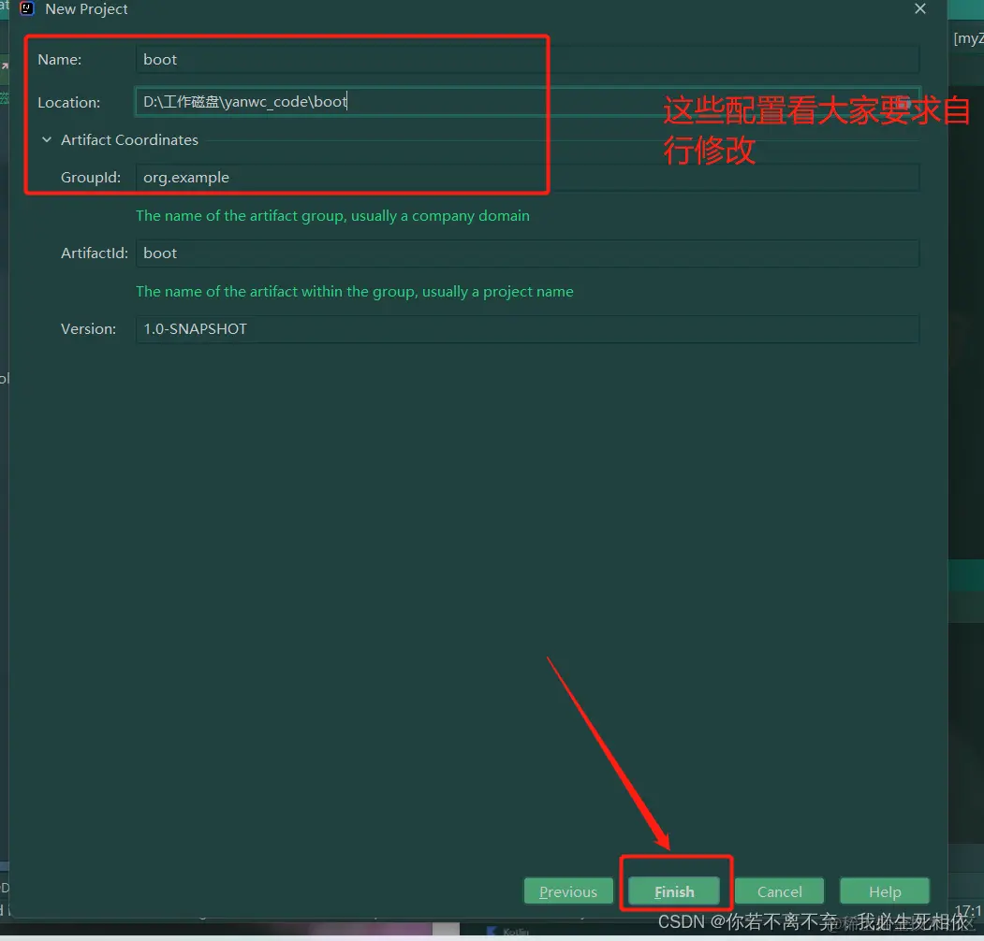This screenshot has width=984, height=941.
Task: Click the artifact group hint text
Action: [x=333, y=215]
